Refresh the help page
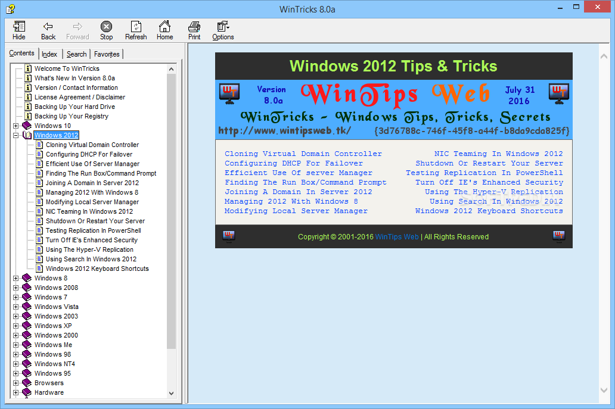The height and width of the screenshot is (409, 615). [x=136, y=30]
